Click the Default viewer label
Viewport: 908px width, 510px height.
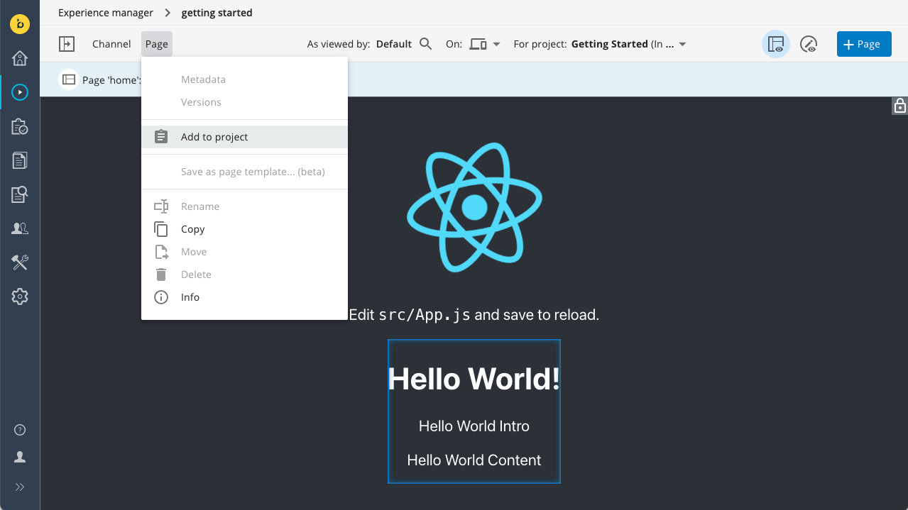tap(394, 44)
